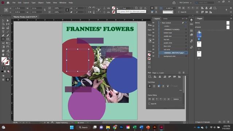Select the Selection tool arrow

(x=3, y=20)
